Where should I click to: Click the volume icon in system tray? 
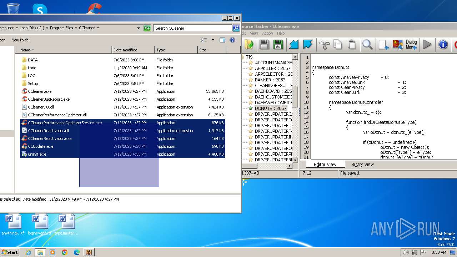pos(406,252)
